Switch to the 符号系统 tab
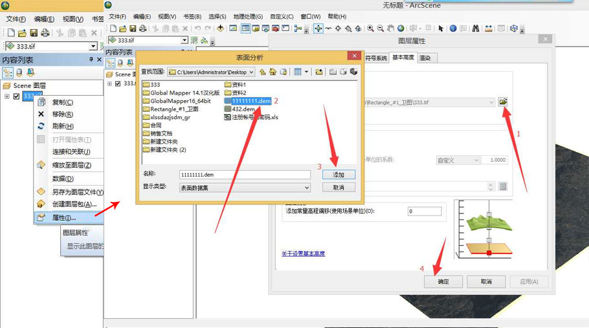The height and width of the screenshot is (328, 589). click(376, 58)
